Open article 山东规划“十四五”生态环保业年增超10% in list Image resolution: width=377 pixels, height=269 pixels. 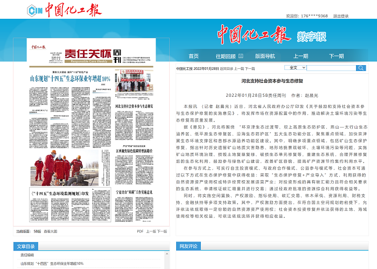(x=52, y=264)
